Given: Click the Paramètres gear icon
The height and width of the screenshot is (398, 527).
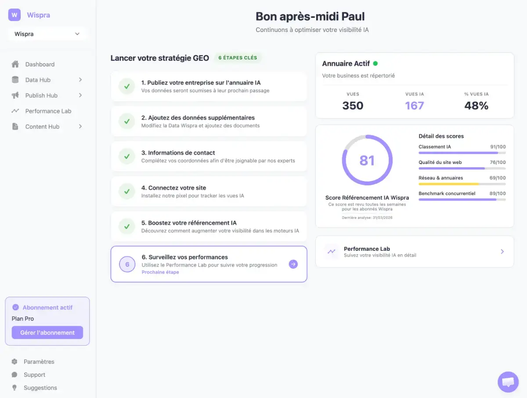Looking at the screenshot, I should [x=14, y=362].
